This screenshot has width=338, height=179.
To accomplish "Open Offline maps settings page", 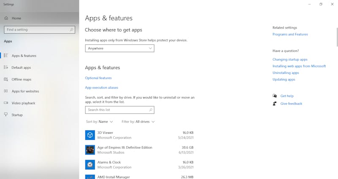I will point(39,79).
